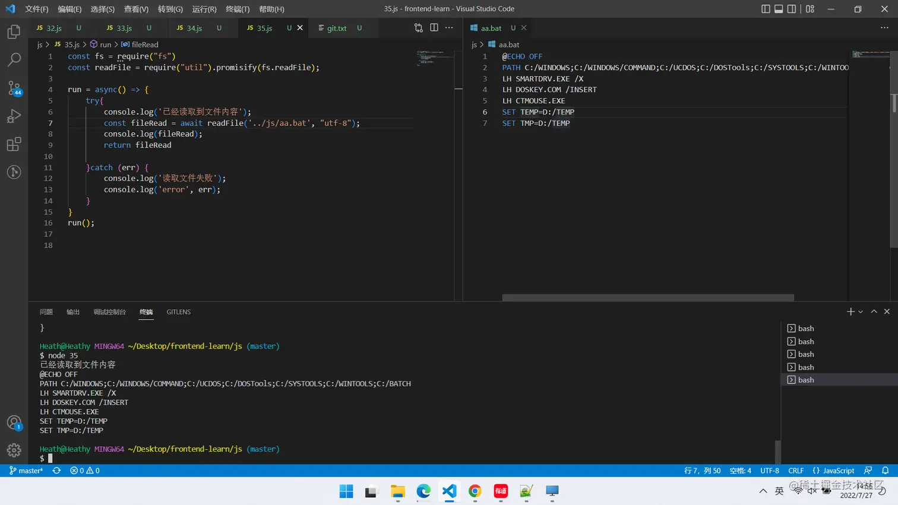Toggle the primary side bar layout button
This screenshot has height=505, width=898.
click(x=766, y=9)
